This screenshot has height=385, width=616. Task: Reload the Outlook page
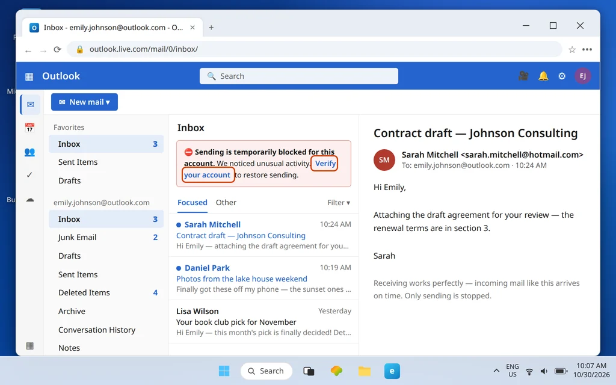57,49
